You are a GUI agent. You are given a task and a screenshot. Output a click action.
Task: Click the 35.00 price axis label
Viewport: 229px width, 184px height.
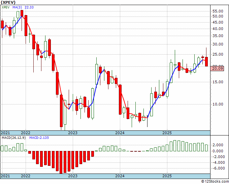(218, 36)
